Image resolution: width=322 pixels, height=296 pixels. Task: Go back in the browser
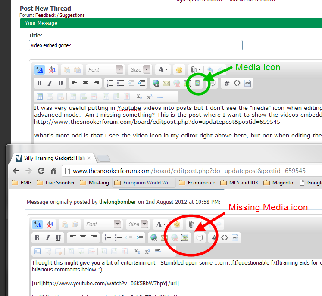[x=16, y=171]
